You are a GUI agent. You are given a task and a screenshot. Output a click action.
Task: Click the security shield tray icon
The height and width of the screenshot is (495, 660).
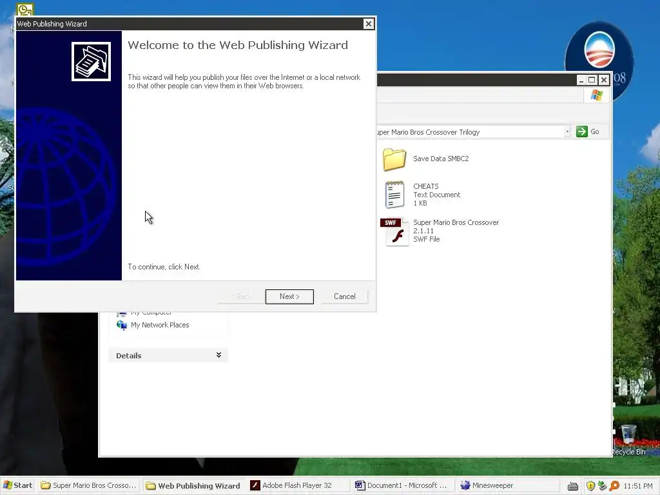pyautogui.click(x=590, y=486)
